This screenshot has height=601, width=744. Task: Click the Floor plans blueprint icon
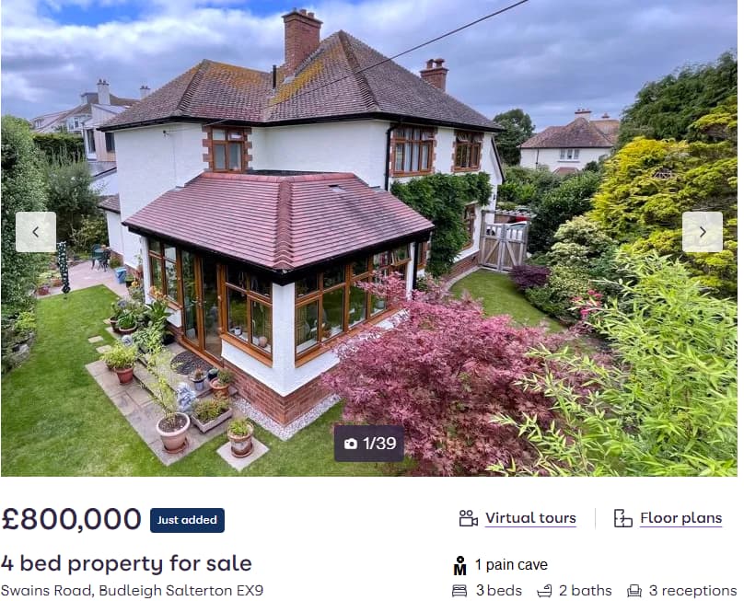(x=623, y=518)
